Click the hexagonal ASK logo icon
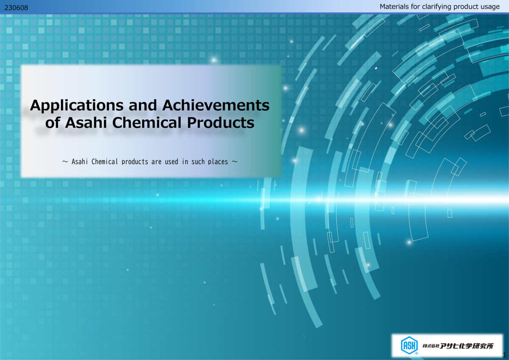The height and width of the screenshot is (360, 509). (409, 345)
